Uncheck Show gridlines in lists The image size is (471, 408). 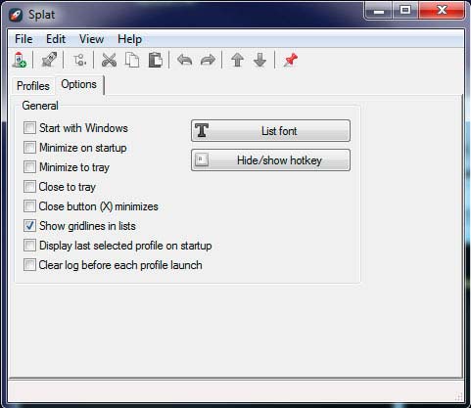click(x=29, y=226)
